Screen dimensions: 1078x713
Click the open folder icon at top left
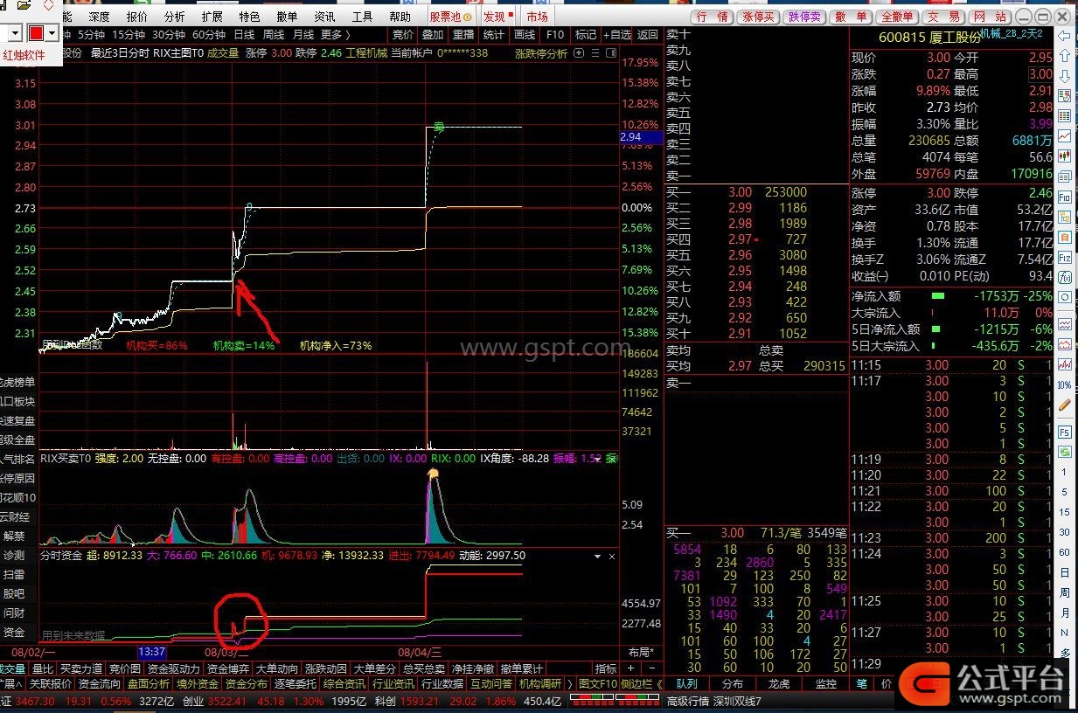24,6
